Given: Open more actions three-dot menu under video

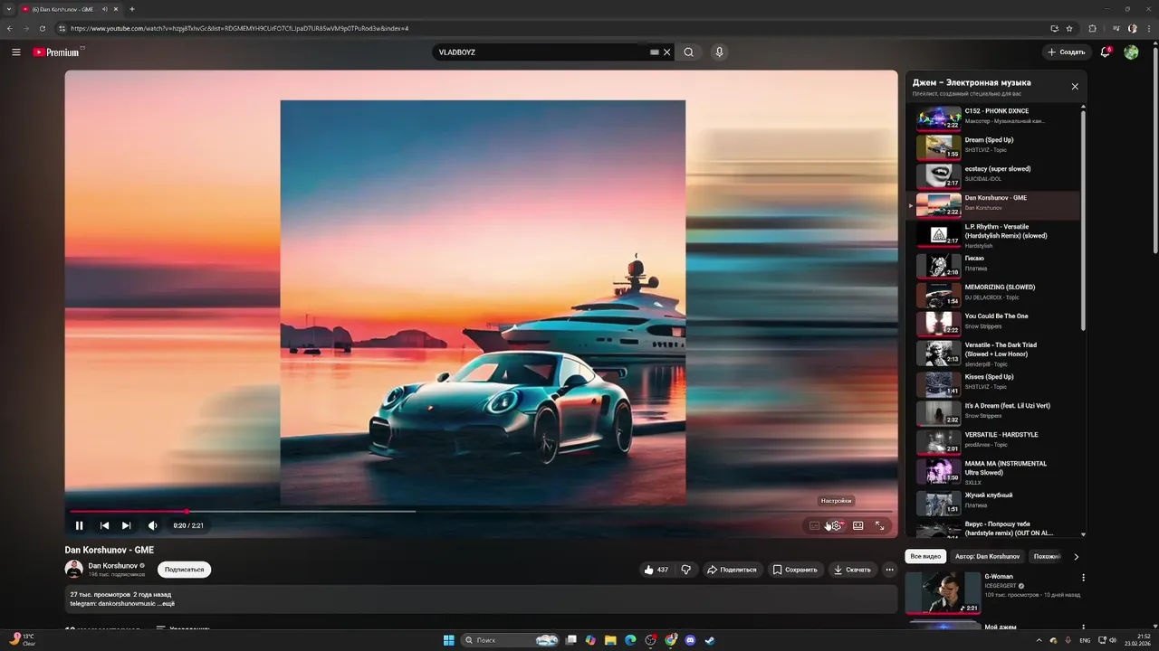Looking at the screenshot, I should 890,570.
